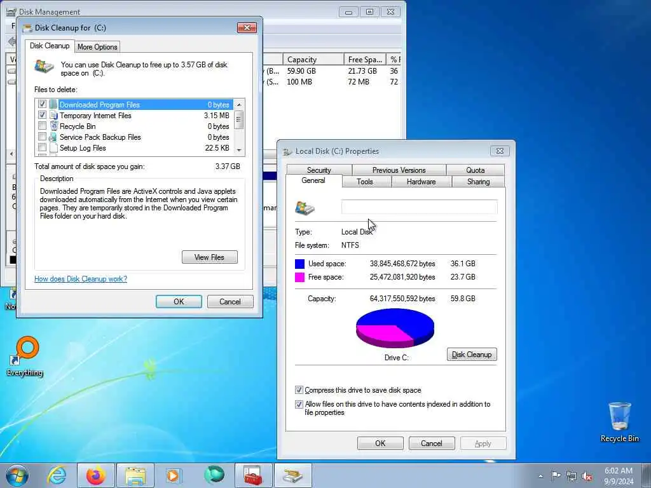Click the magenta Free space swatch
The height and width of the screenshot is (488, 651).
tap(299, 277)
